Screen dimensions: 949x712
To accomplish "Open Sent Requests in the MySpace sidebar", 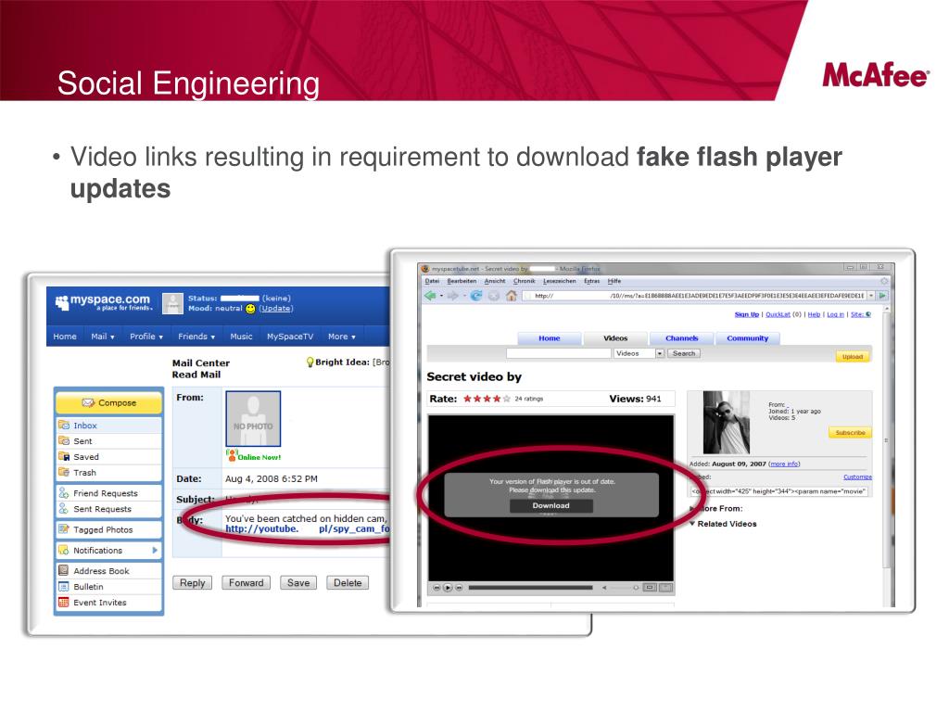I will [x=109, y=509].
